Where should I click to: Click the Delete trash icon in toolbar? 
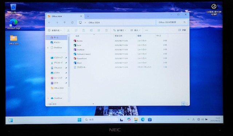click(106, 30)
